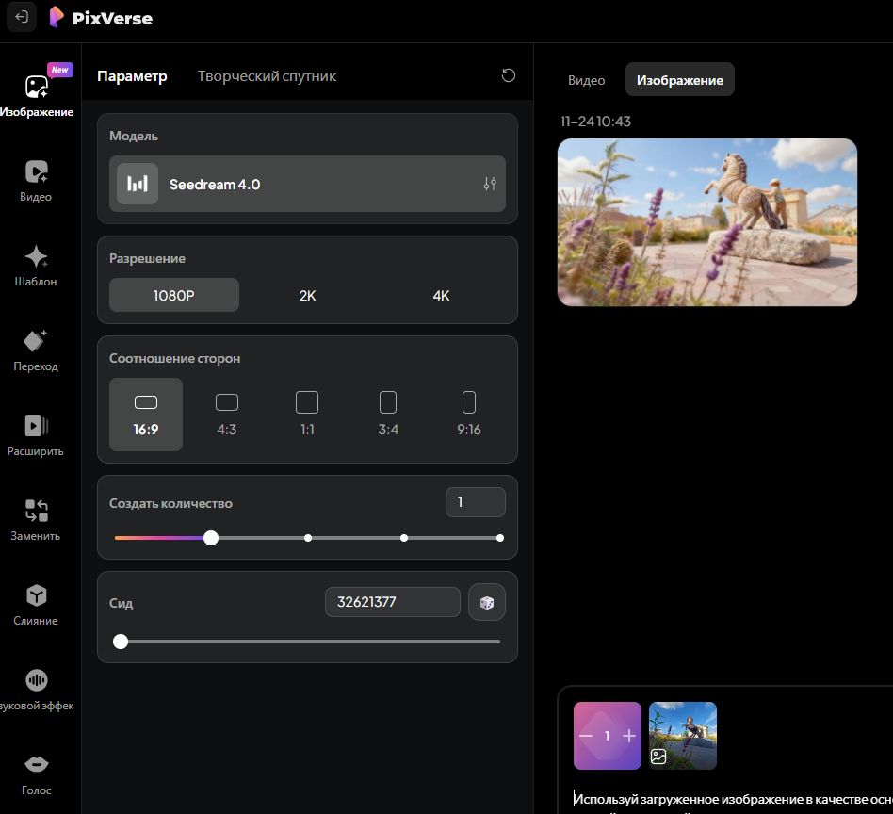This screenshot has width=893, height=814.
Task: Open the Seedream 4.0 model dropdown
Action: coord(307,184)
